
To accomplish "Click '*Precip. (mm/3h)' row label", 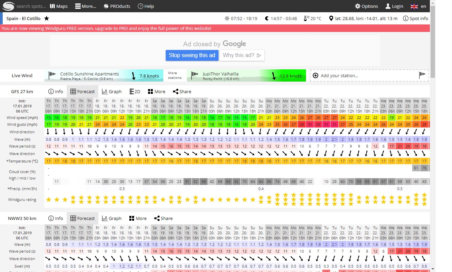I will pos(22,189).
